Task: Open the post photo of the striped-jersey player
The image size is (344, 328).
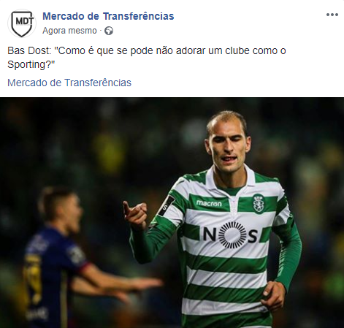Action: point(172,213)
